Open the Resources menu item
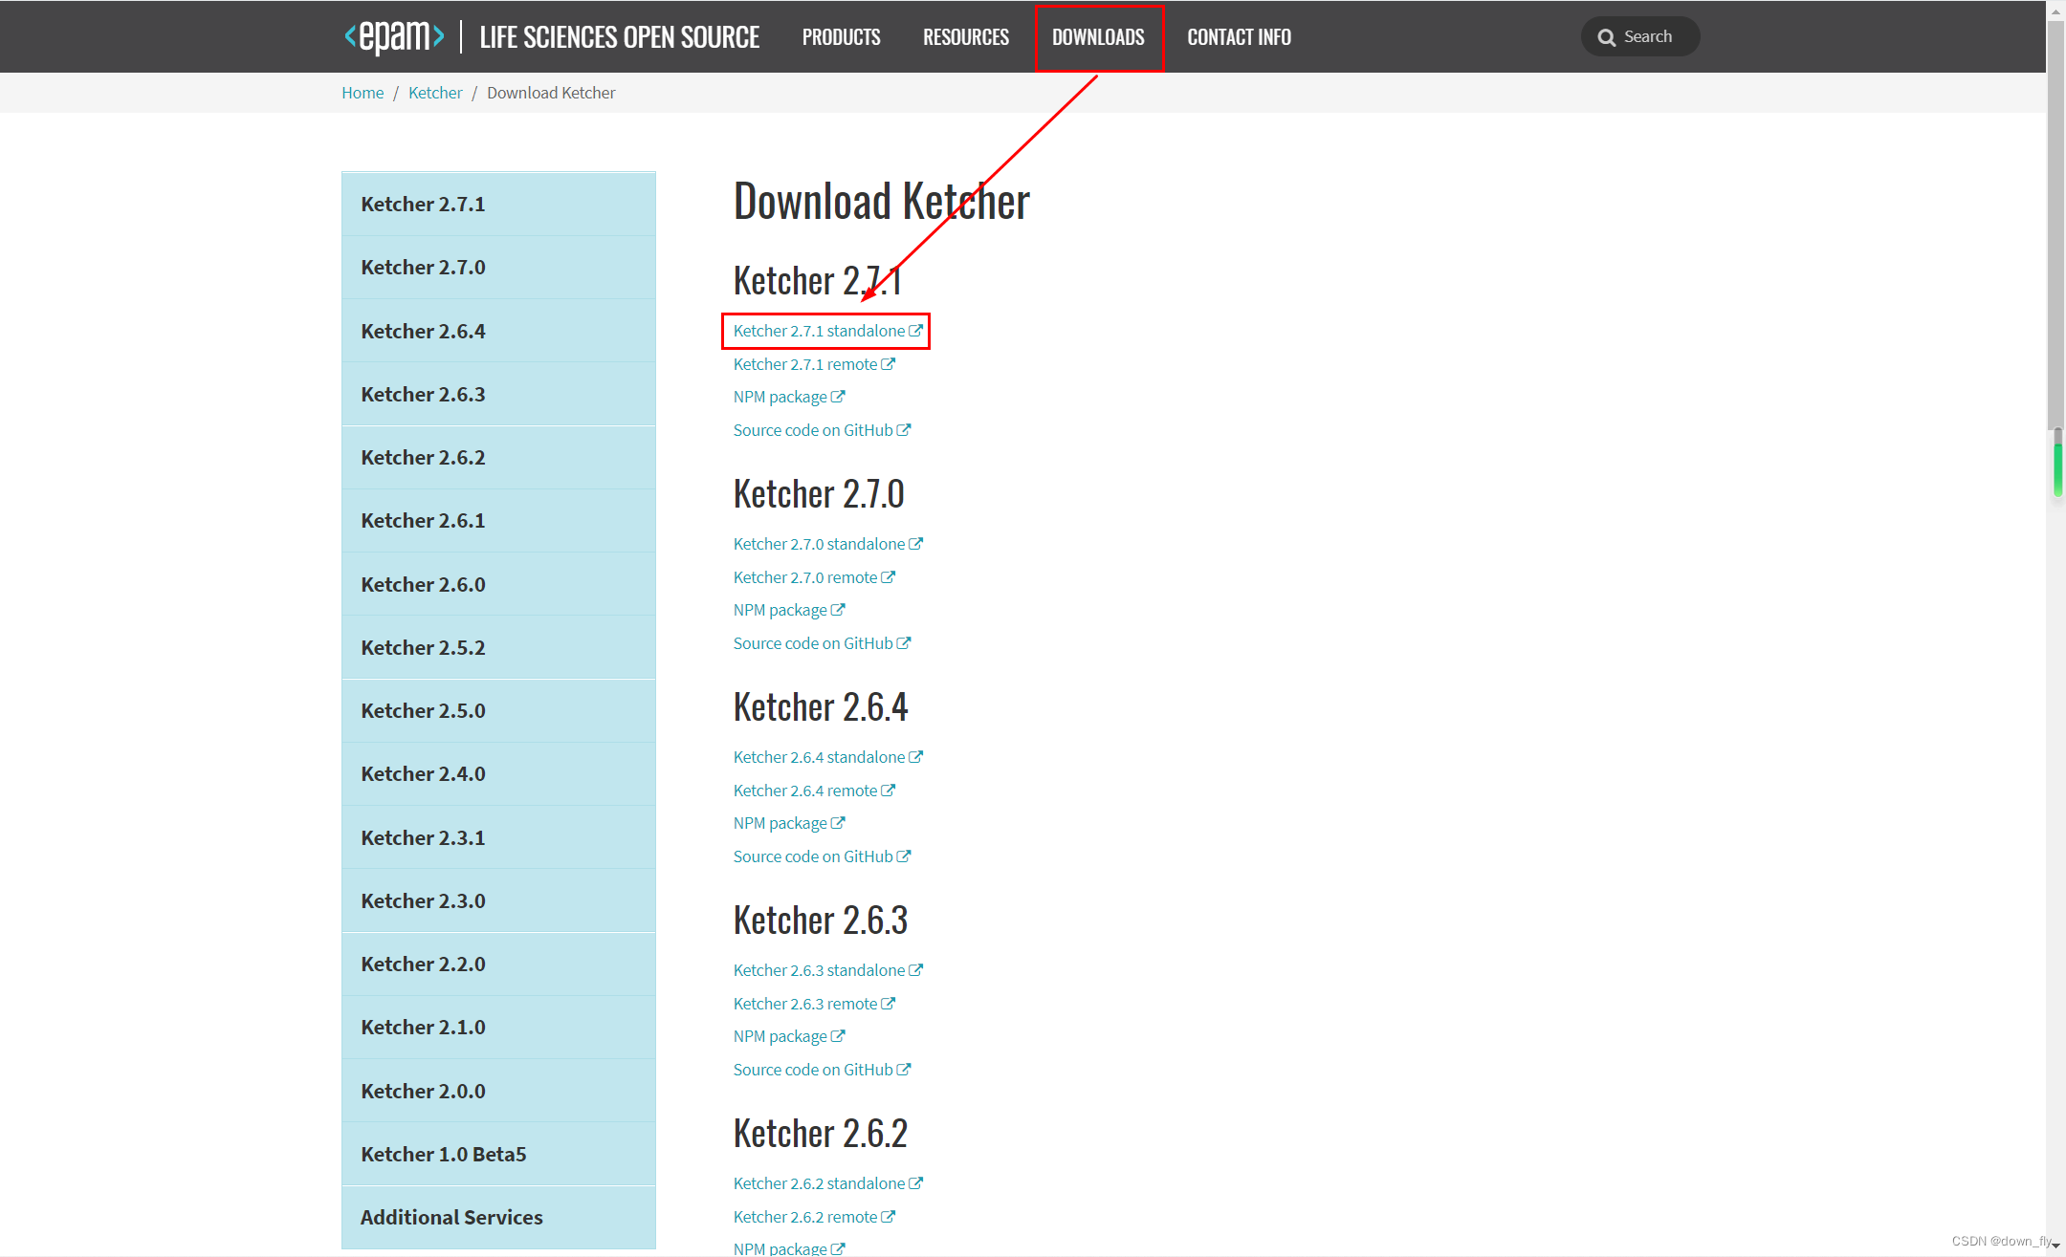 (965, 37)
